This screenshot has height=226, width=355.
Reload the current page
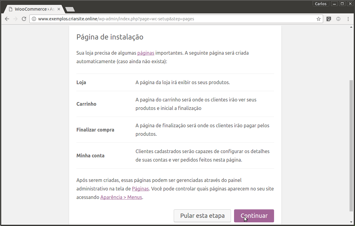pyautogui.click(x=24, y=19)
